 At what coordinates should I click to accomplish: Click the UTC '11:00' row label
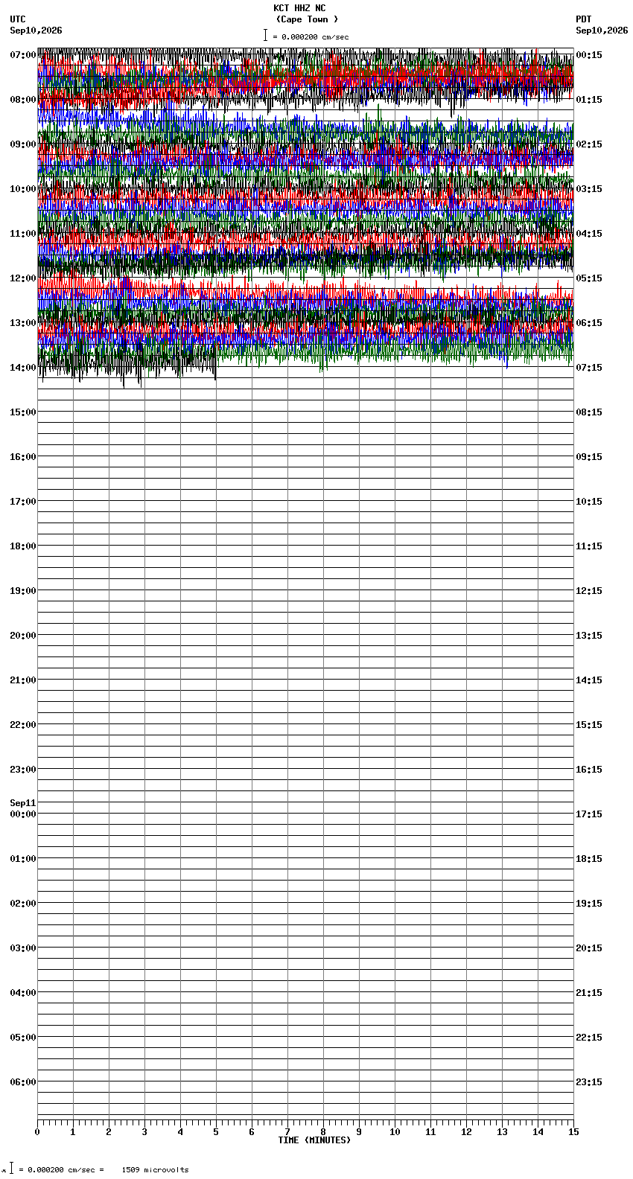pyautogui.click(x=23, y=234)
